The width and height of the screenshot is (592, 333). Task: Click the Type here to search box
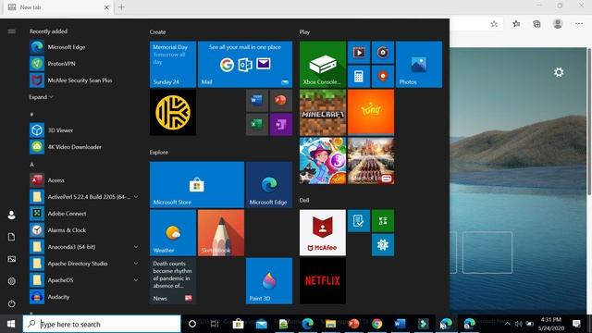[102, 324]
